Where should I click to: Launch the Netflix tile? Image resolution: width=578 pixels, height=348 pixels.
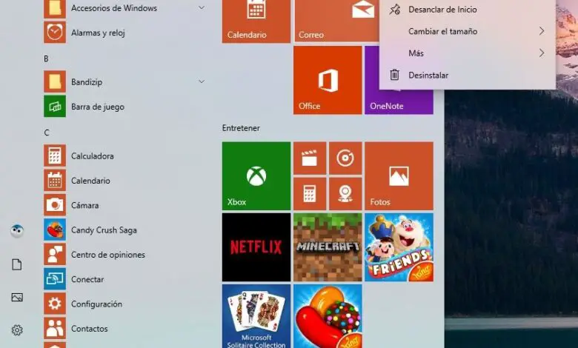(256, 247)
